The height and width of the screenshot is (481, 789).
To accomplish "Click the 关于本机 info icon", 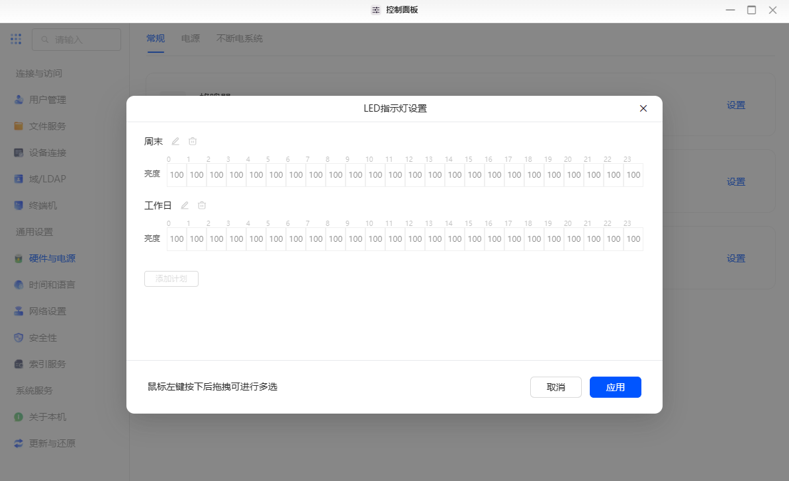I will (19, 417).
